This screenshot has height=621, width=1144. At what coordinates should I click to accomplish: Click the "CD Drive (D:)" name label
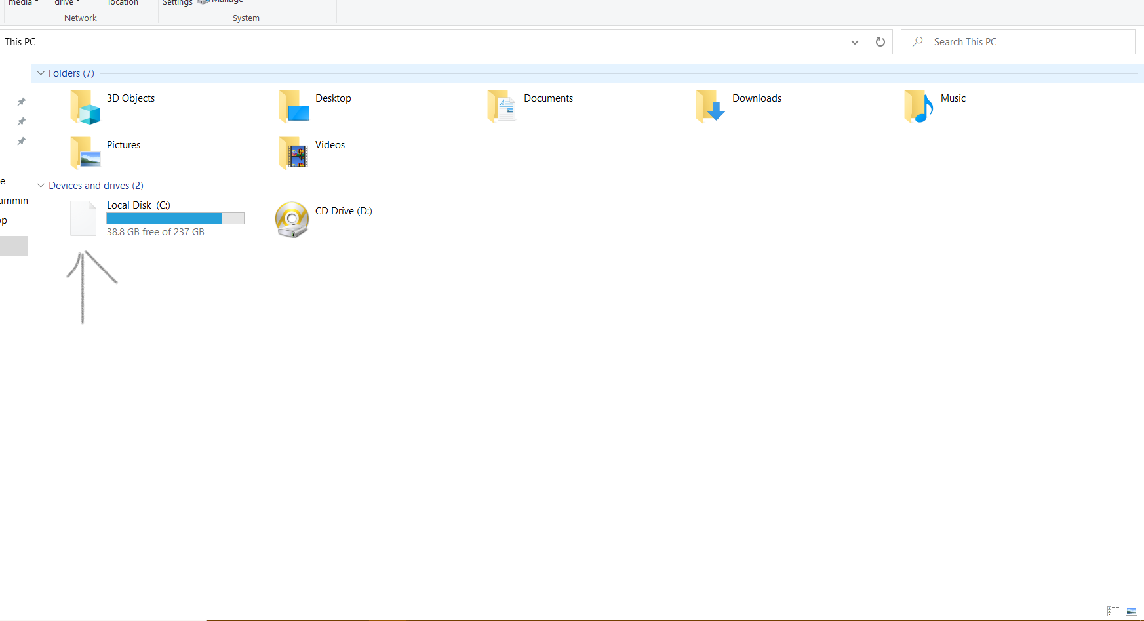[344, 211]
